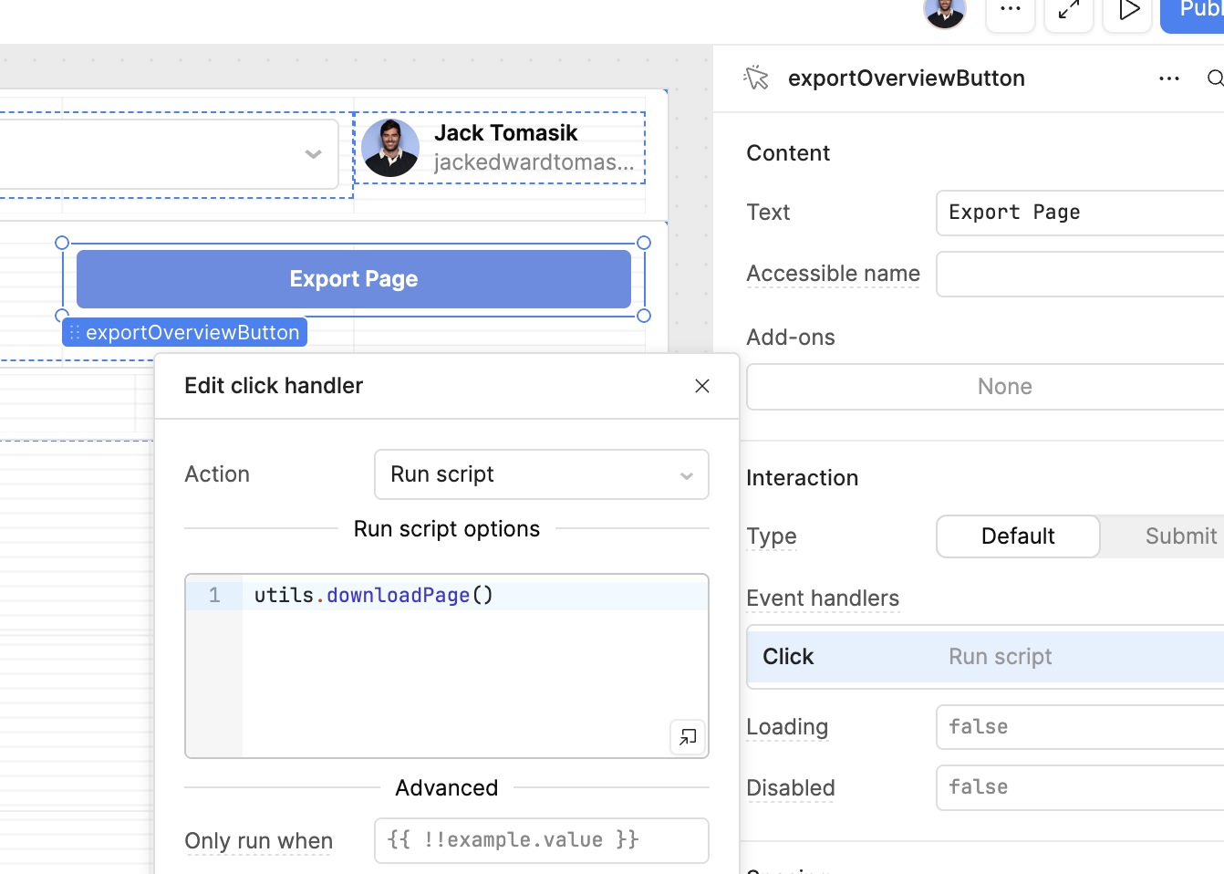The image size is (1224, 874).
Task: Click the user avatar in top toolbar
Action: point(944,12)
